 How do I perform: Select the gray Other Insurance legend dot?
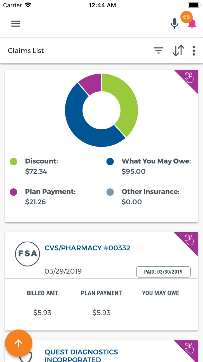pyautogui.click(x=110, y=192)
